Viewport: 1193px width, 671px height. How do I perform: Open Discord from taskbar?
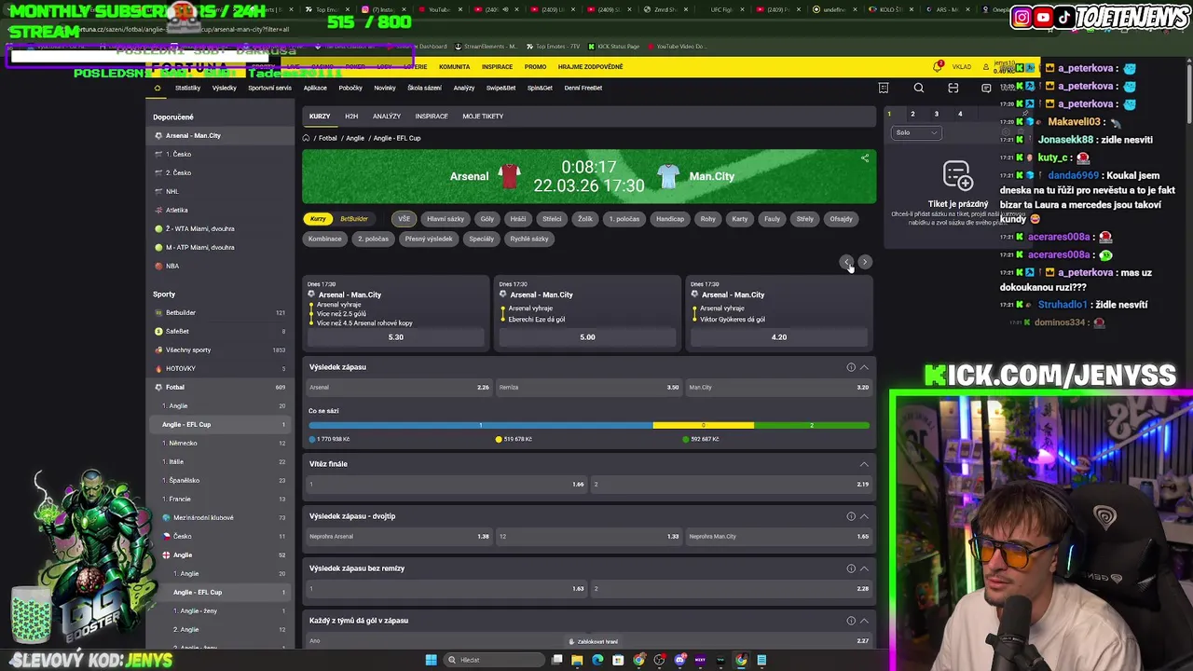pos(679,660)
